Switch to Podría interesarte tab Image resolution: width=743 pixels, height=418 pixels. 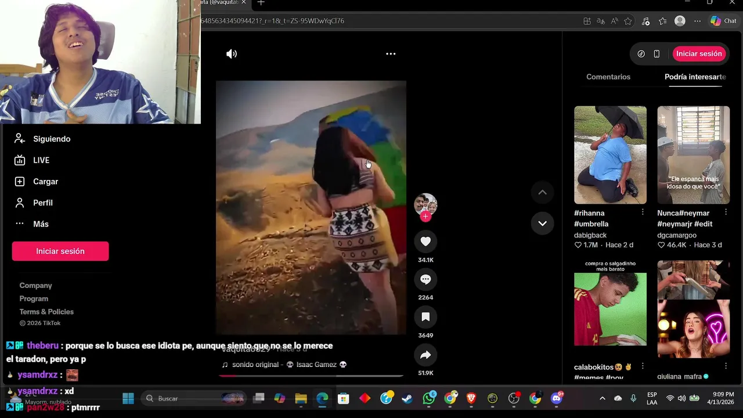pyautogui.click(x=695, y=77)
